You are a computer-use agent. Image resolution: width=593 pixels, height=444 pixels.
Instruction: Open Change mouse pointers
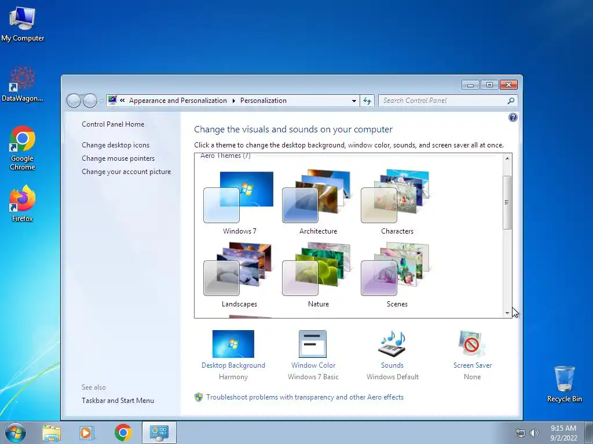click(118, 158)
